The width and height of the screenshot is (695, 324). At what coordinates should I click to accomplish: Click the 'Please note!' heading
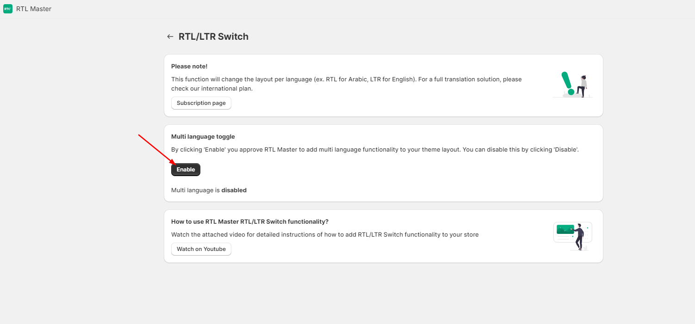189,67
